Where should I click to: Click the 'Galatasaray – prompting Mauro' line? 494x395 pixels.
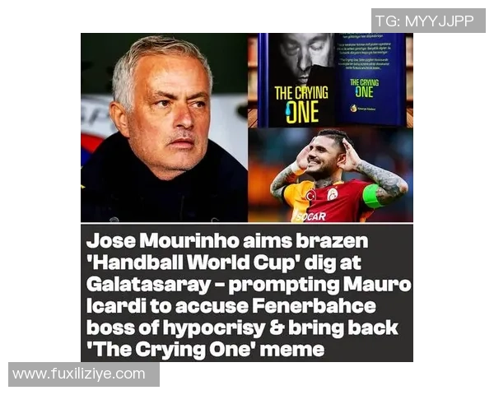249,285
